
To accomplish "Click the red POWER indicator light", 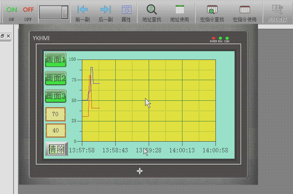I will [x=213, y=38].
